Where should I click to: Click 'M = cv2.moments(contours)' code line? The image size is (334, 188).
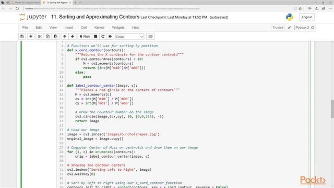coord(108,64)
